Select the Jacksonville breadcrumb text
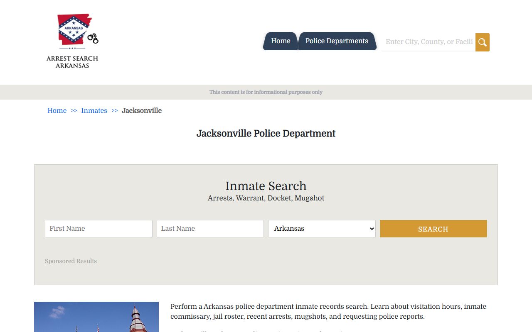532x332 pixels. (x=142, y=110)
